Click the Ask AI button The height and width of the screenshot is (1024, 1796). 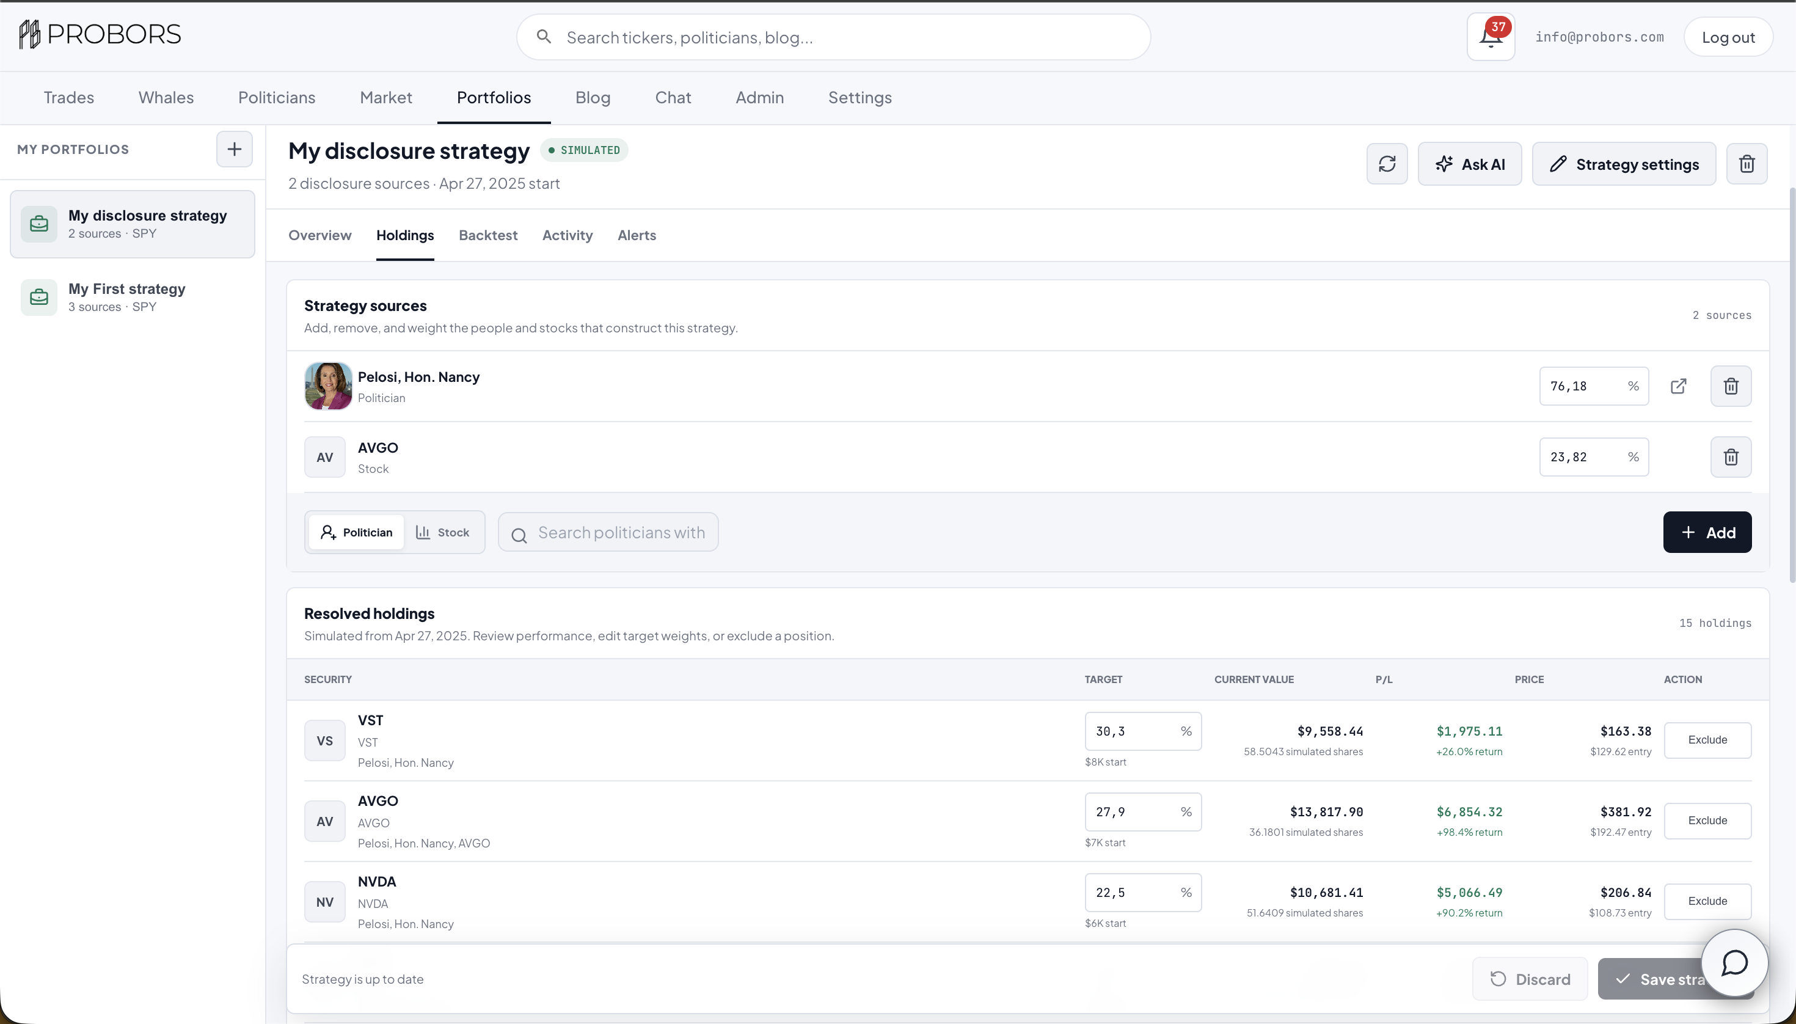(x=1470, y=164)
